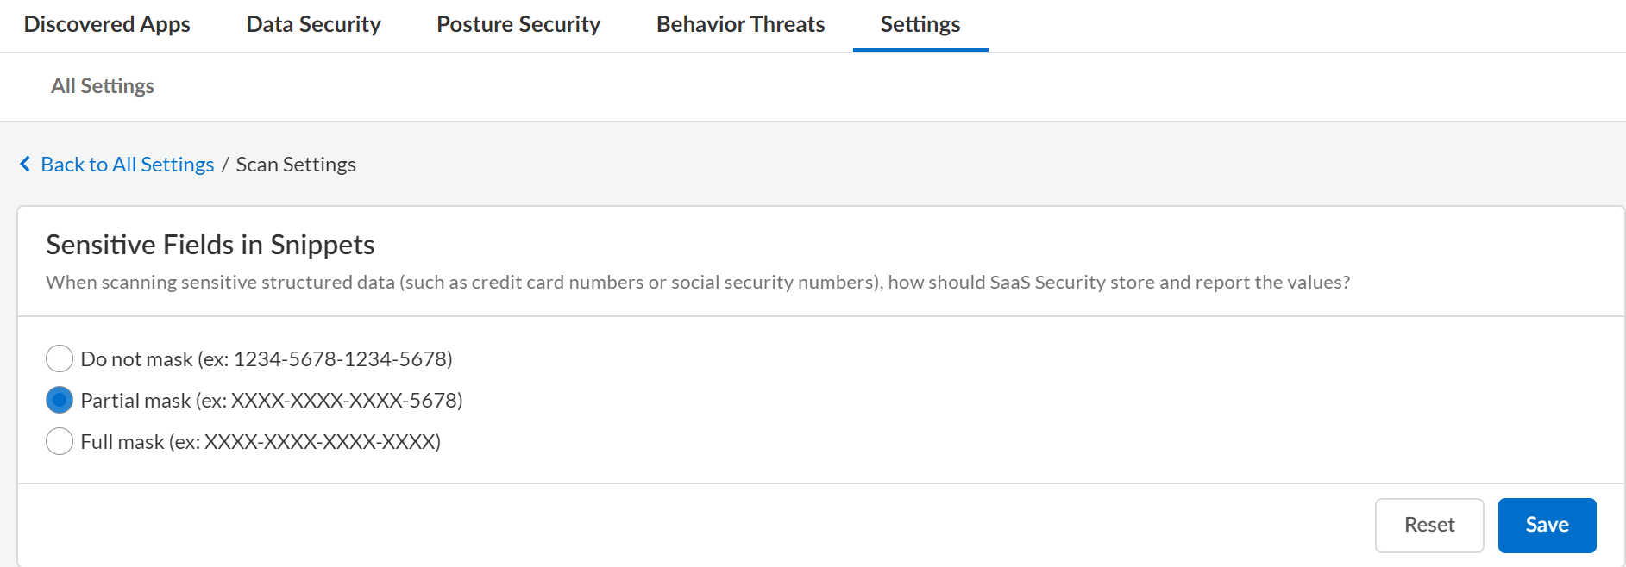Image resolution: width=1626 pixels, height=567 pixels.
Task: Open the Discovered Apps tab
Action: [107, 24]
